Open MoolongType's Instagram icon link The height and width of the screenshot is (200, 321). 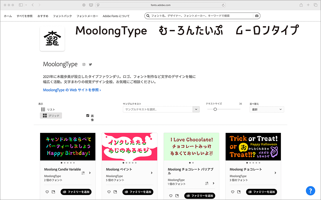(84, 64)
